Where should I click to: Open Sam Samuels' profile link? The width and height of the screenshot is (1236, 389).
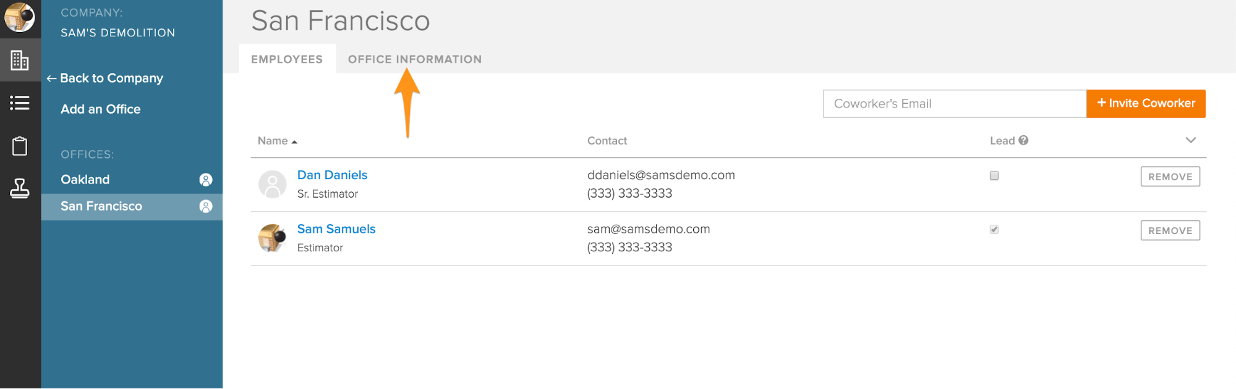click(x=336, y=229)
